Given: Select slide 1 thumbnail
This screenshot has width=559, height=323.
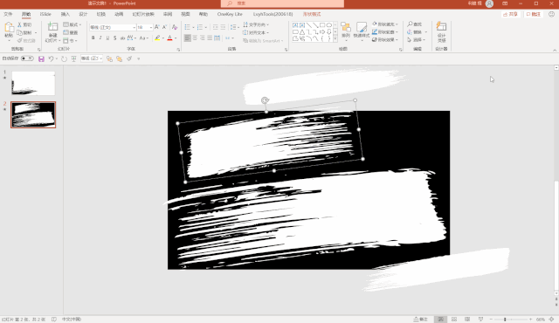Looking at the screenshot, I should (33, 83).
